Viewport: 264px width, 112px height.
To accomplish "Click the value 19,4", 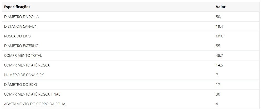I will pyautogui.click(x=219, y=26).
